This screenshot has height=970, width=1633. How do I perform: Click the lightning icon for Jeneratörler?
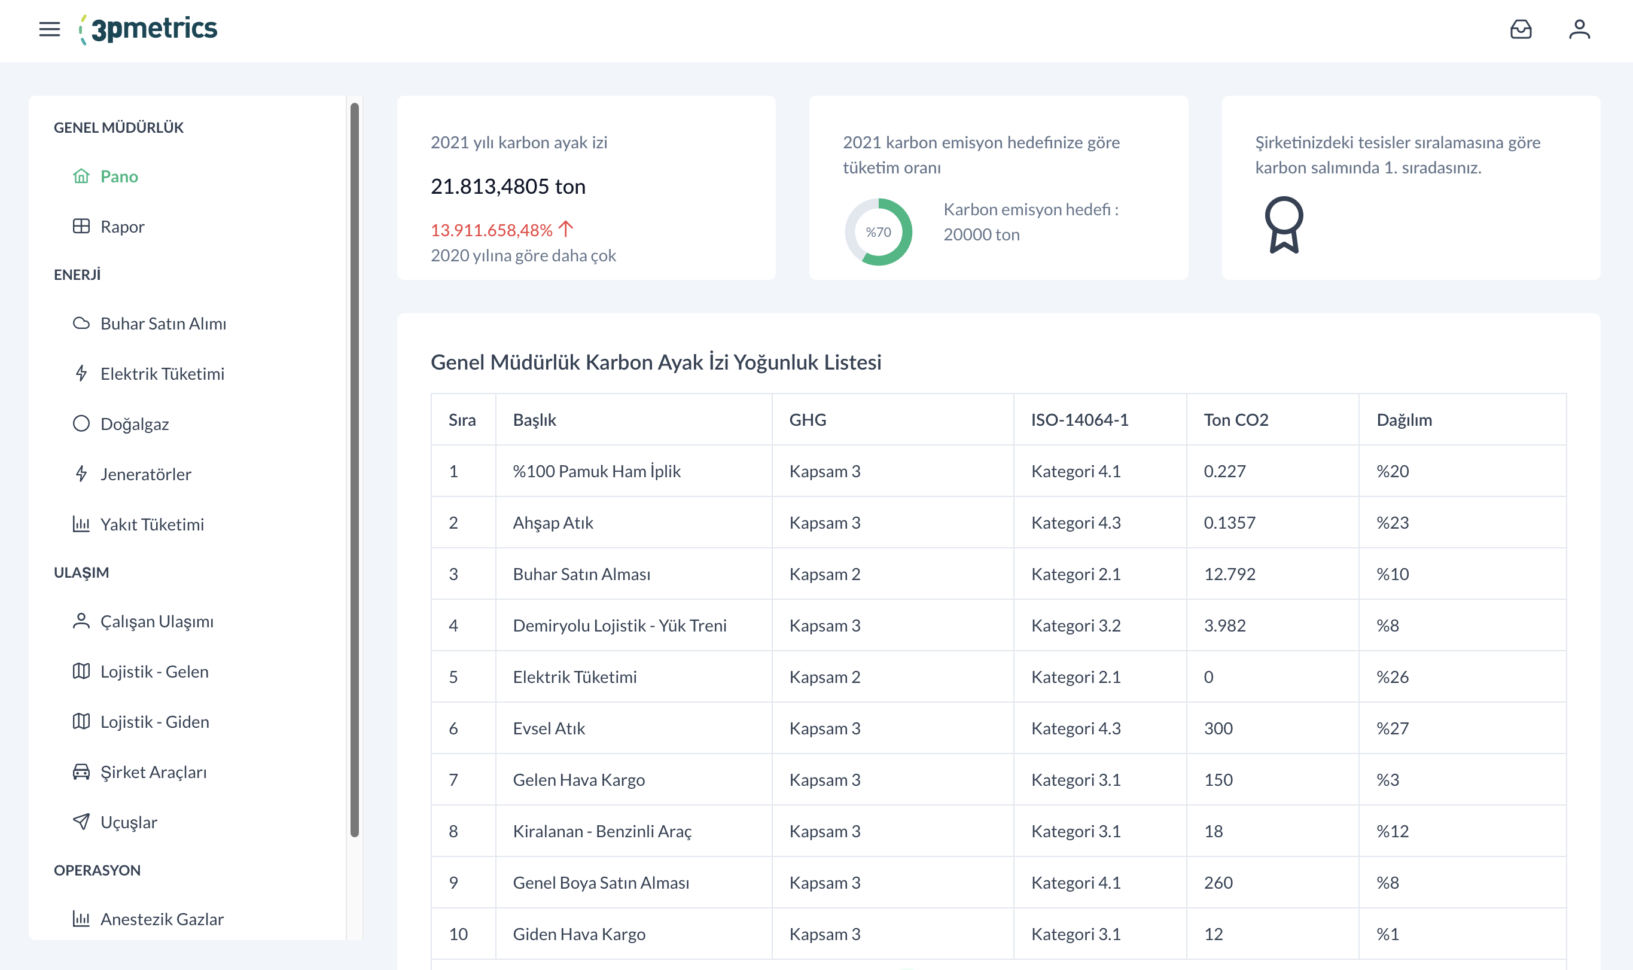pyautogui.click(x=81, y=474)
